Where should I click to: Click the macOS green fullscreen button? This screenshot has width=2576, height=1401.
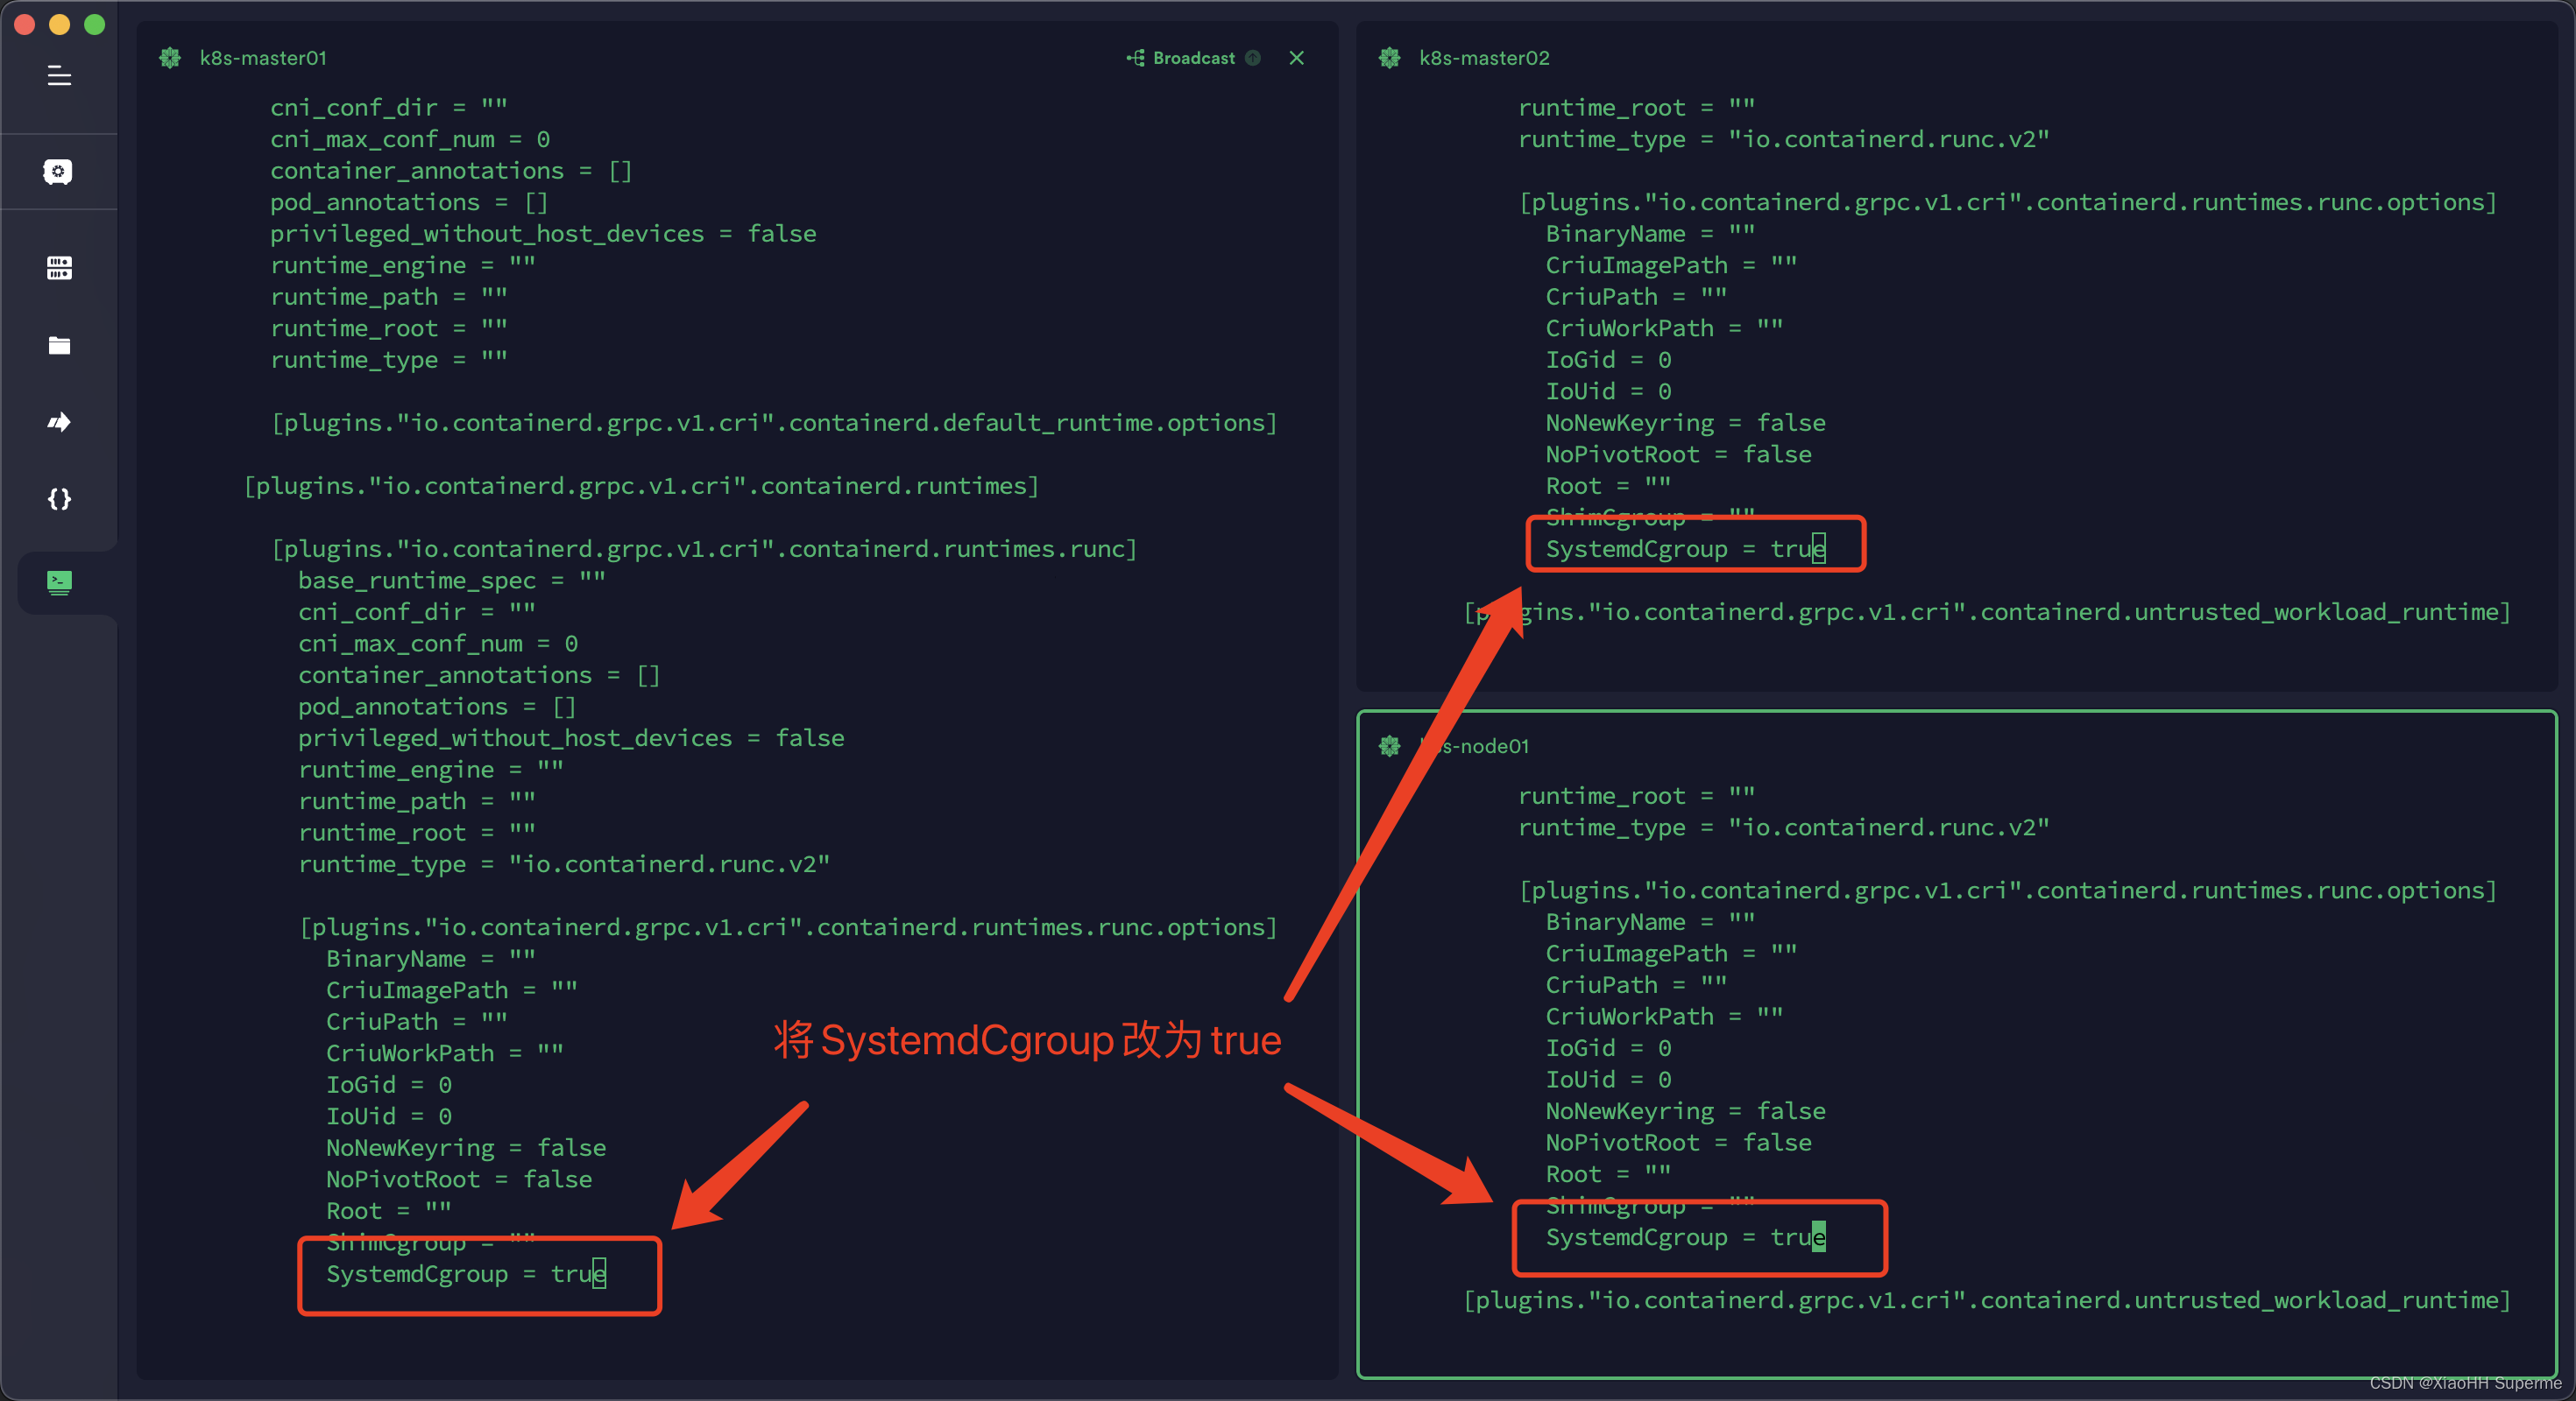95,24
